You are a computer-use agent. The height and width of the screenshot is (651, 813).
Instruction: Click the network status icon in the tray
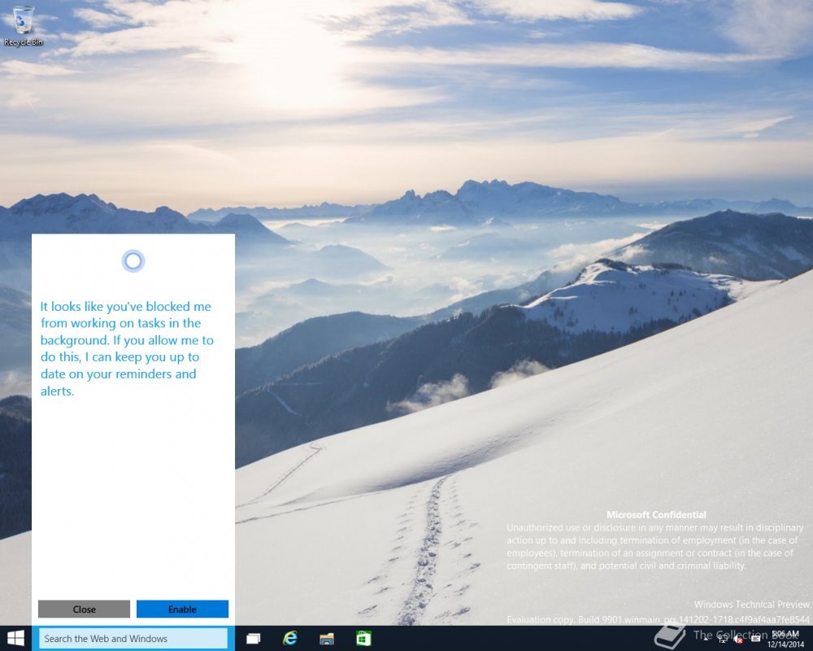click(x=724, y=640)
